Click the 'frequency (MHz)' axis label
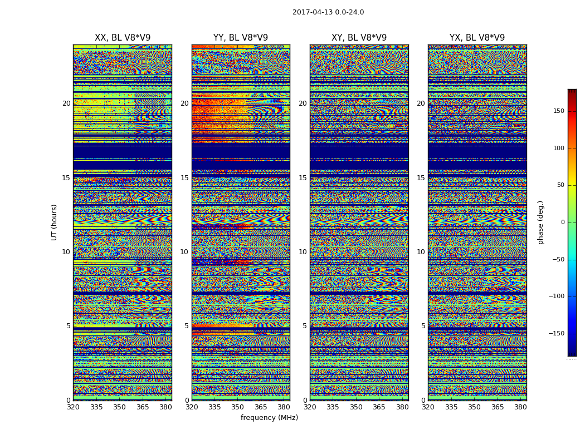 pyautogui.click(x=269, y=417)
